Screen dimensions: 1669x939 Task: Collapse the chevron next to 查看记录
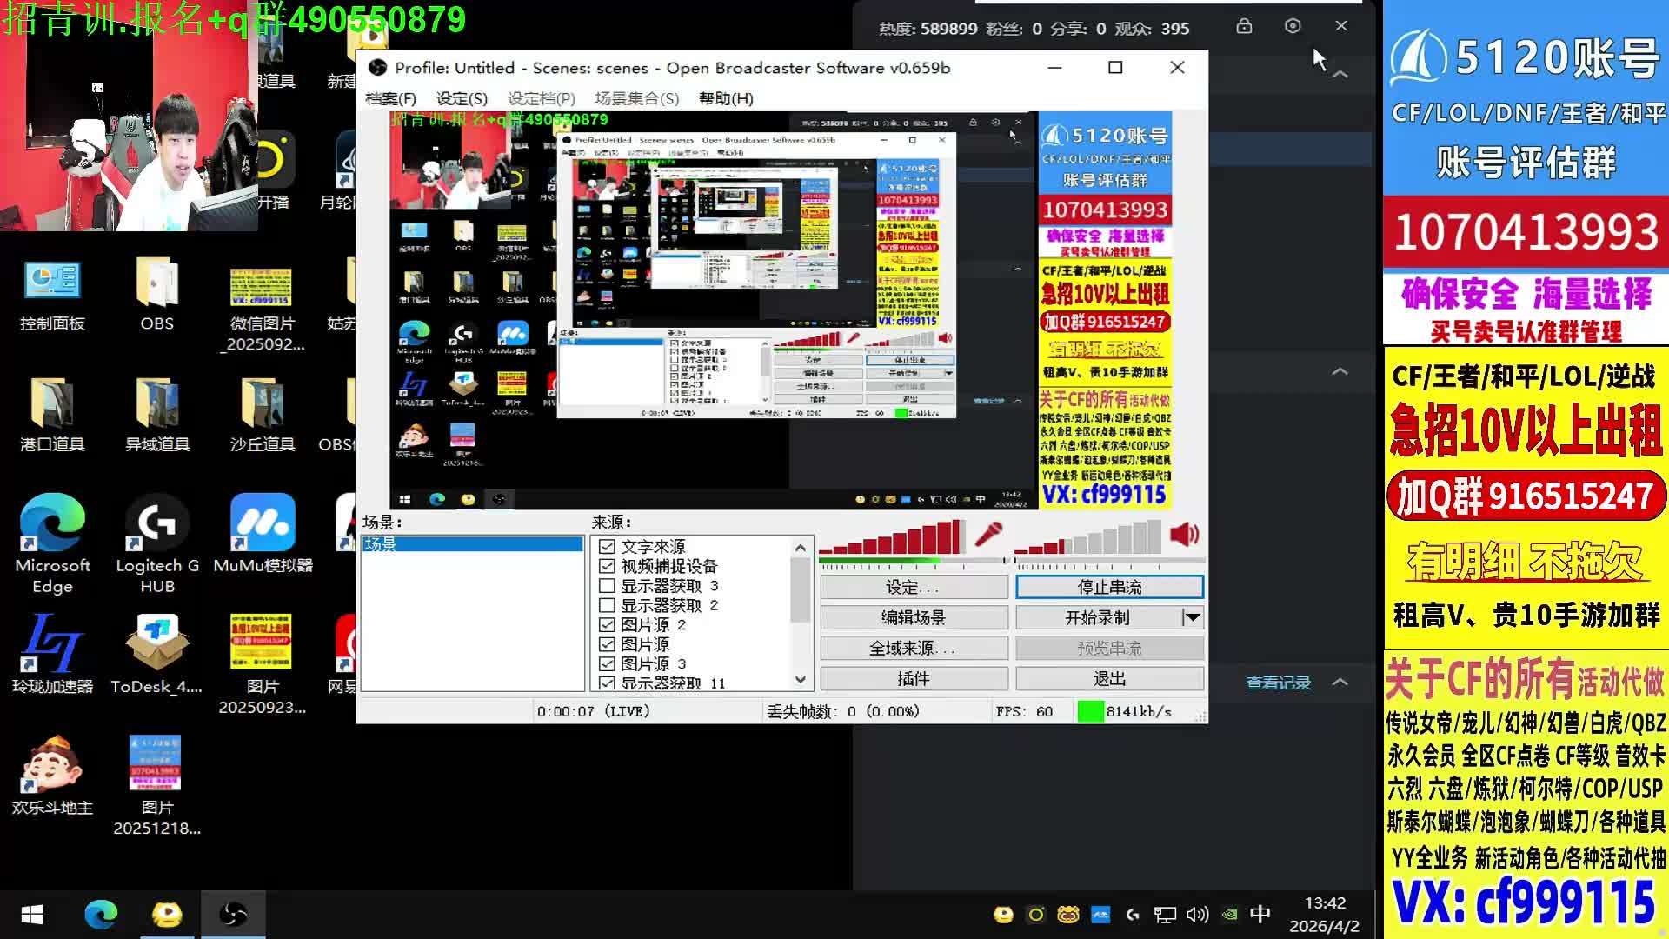point(1340,683)
